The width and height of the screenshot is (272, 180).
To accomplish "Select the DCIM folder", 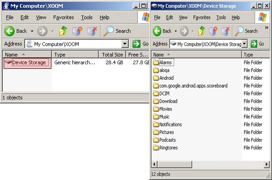I will coord(161,93).
